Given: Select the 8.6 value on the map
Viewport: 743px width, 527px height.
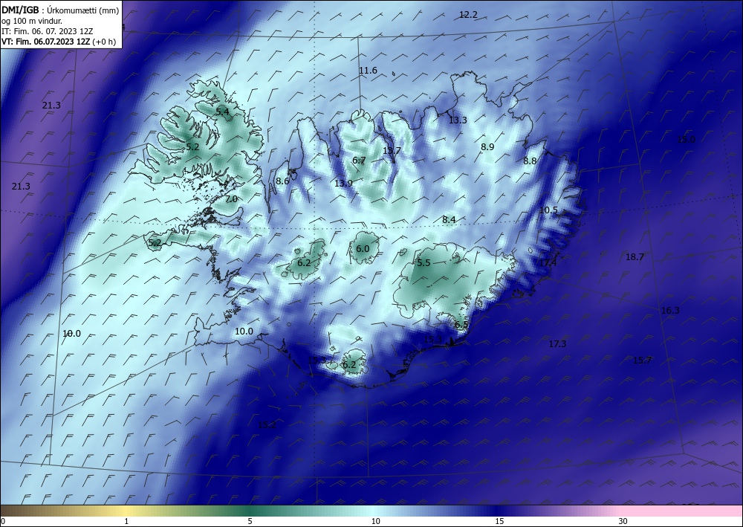Looking at the screenshot, I should [282, 181].
